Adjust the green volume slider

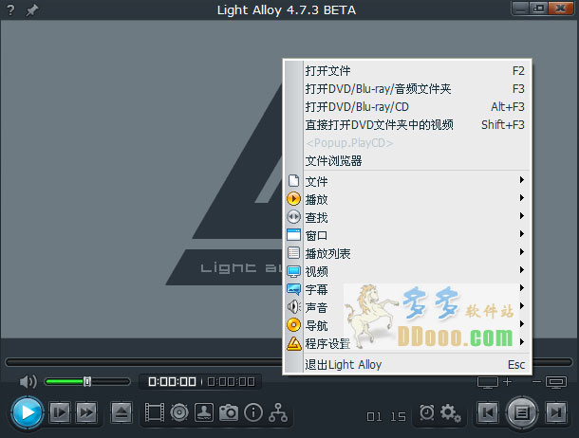(x=87, y=381)
